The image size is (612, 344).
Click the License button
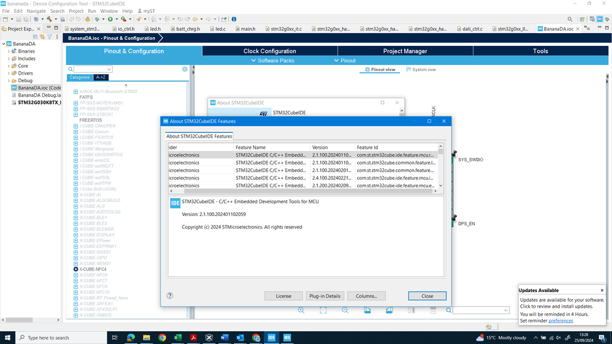click(284, 296)
